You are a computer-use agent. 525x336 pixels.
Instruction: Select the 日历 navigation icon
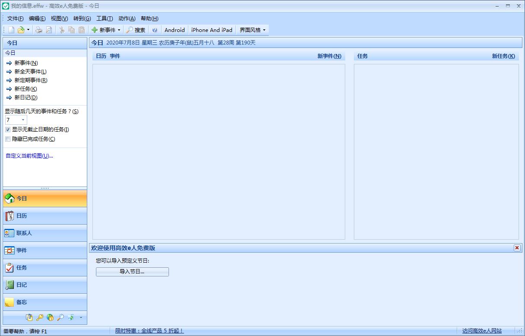[x=10, y=216]
